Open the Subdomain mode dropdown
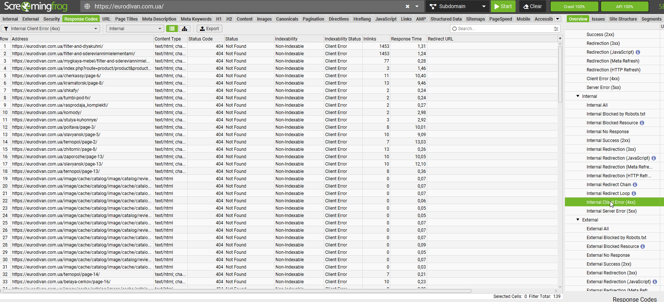The height and width of the screenshot is (302, 664). click(x=484, y=6)
